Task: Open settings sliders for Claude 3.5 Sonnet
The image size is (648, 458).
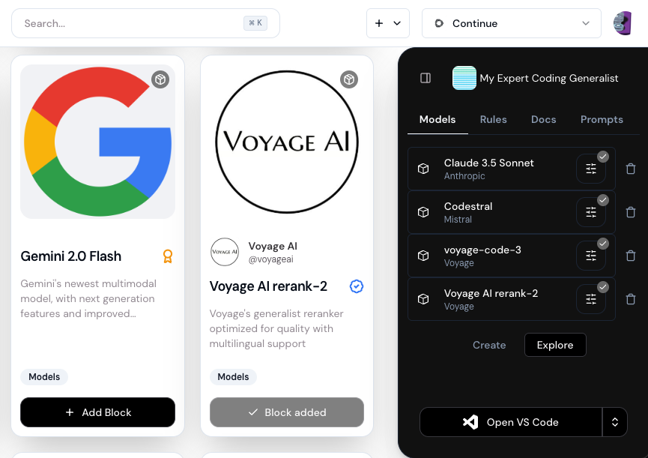Action: point(591,169)
